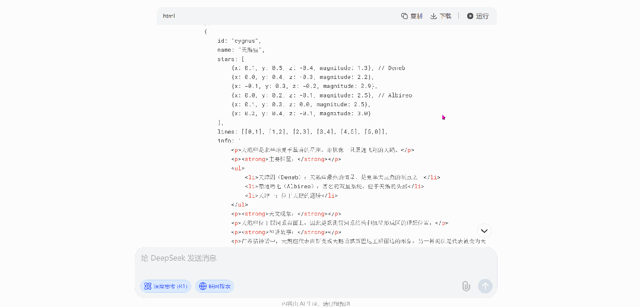Click the list item line mentioning (Albireo)
Screen dimensions: 640x307
(x=334, y=186)
